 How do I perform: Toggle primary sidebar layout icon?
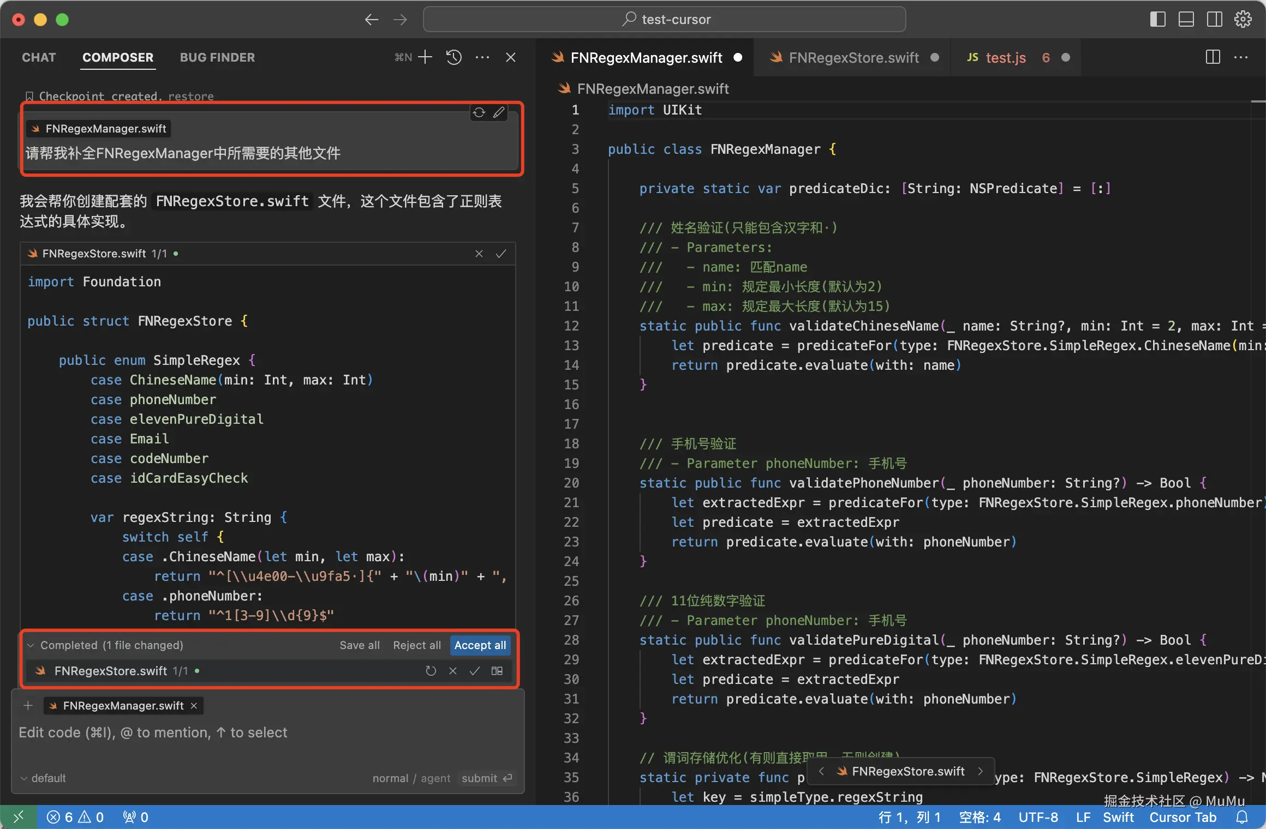[x=1157, y=20]
